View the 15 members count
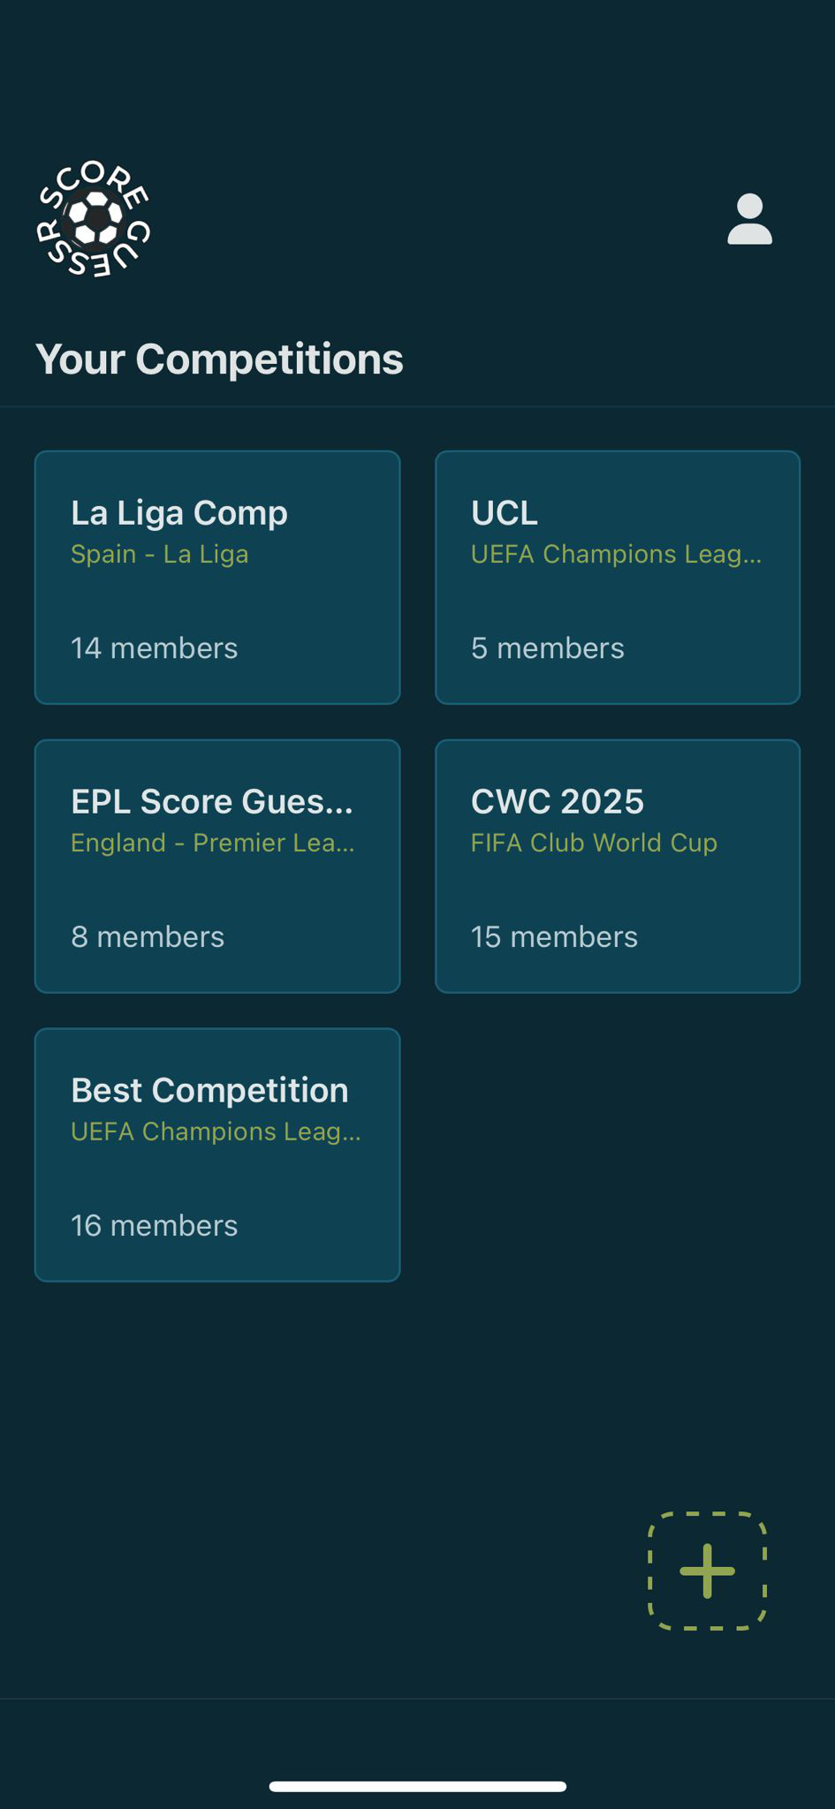The image size is (835, 1809). [x=554, y=937]
